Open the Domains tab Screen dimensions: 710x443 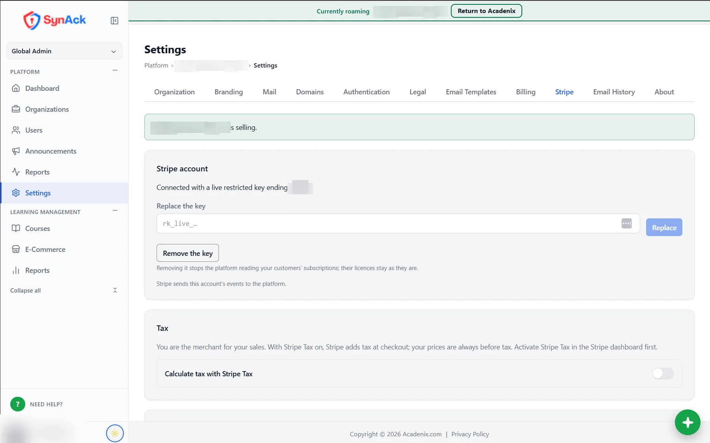click(310, 92)
